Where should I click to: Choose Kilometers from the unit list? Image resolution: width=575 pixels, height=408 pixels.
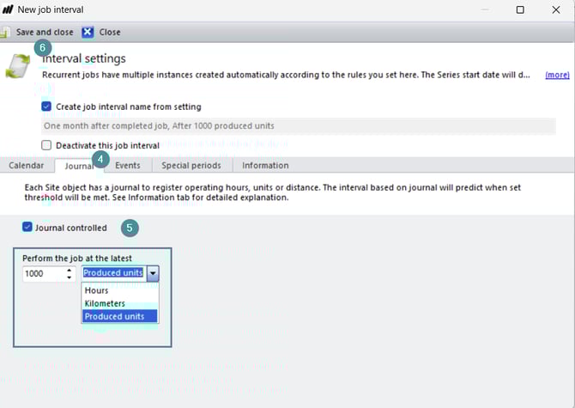click(120, 303)
